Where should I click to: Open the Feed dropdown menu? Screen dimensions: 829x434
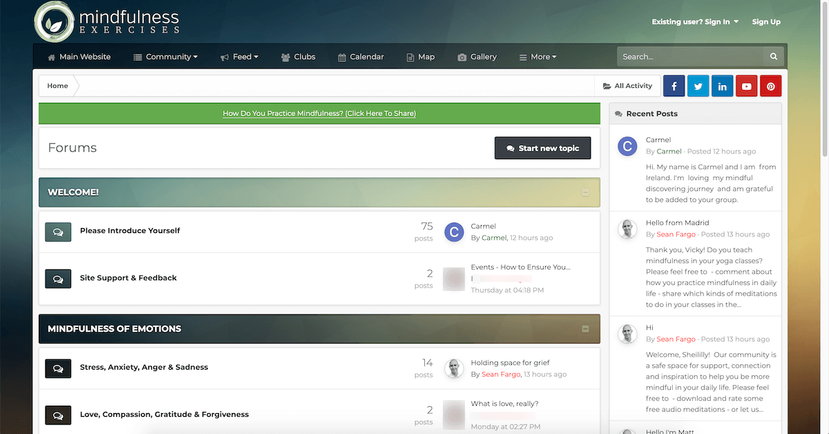point(239,57)
